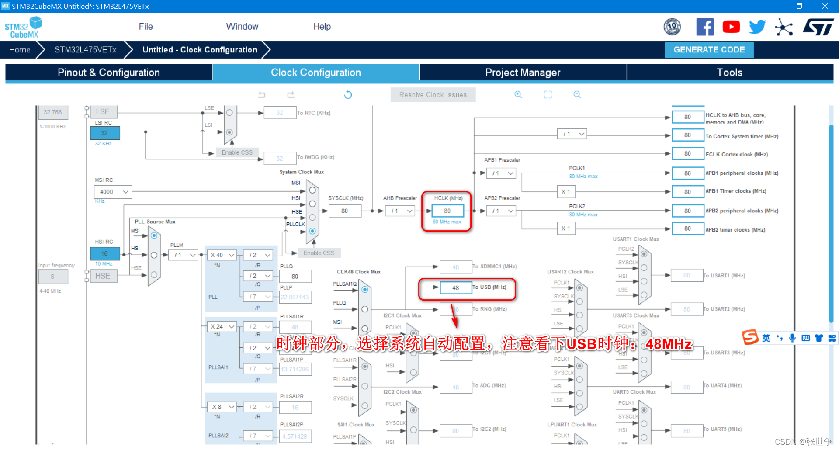Viewport: 839px width, 450px height.
Task: Open the File menu
Action: pos(146,27)
